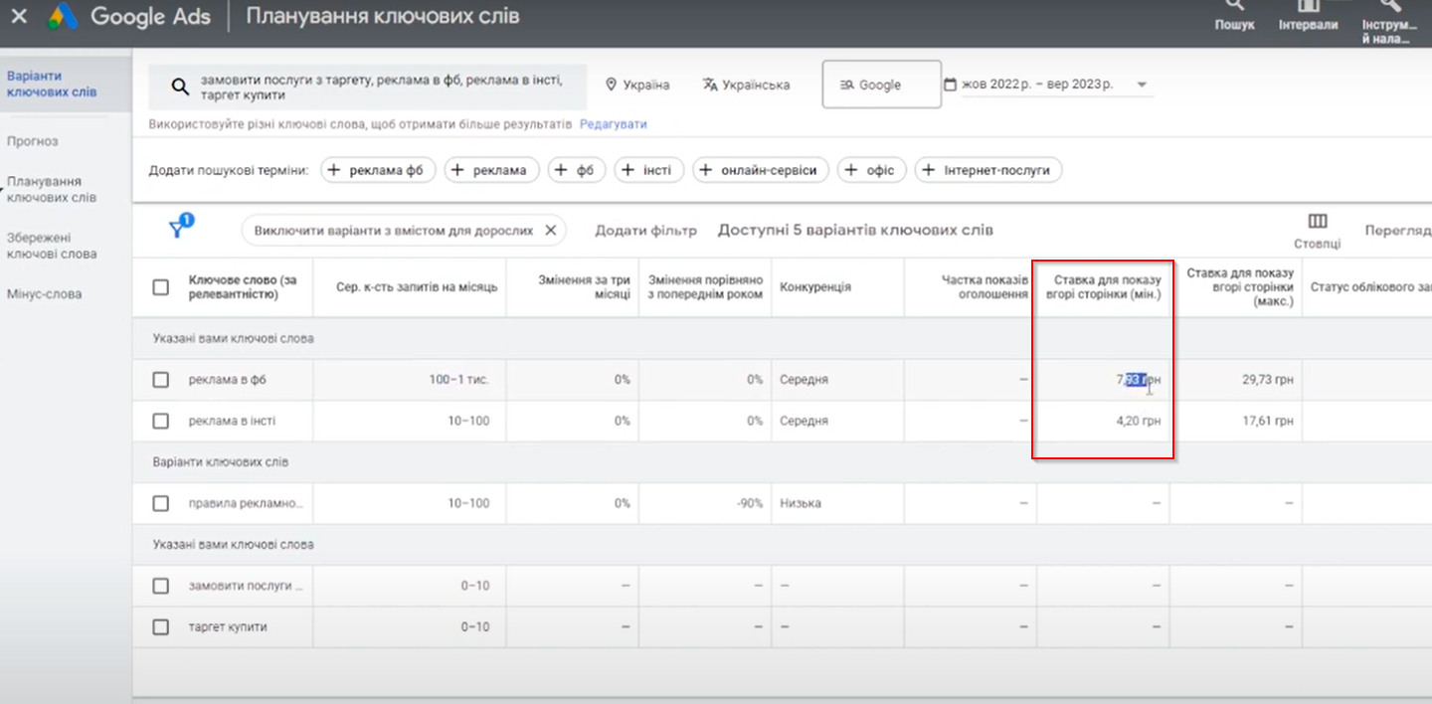Viewport: 1432px width, 704px height.
Task: Open the Прогноз section
Action: click(33, 141)
